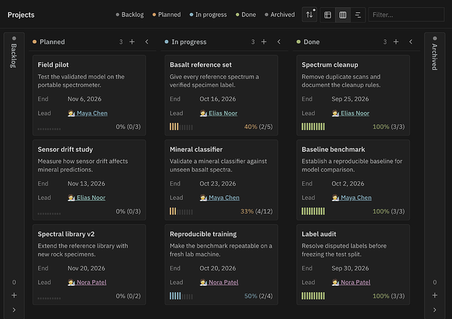Click the Projects page heading
This screenshot has height=319, width=452.
(21, 14)
